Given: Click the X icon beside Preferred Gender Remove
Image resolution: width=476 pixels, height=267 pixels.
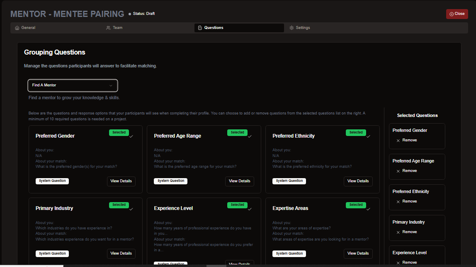Looking at the screenshot, I should coord(398,141).
